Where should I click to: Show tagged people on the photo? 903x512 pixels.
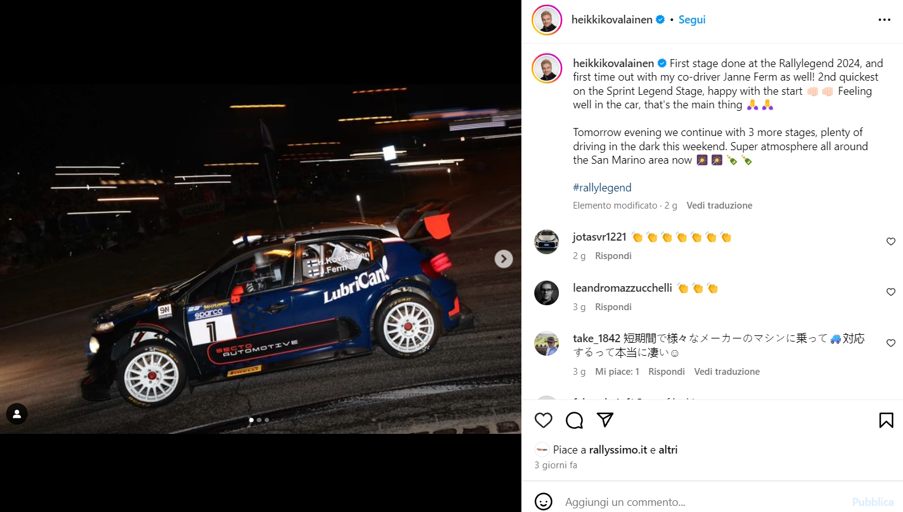(17, 414)
